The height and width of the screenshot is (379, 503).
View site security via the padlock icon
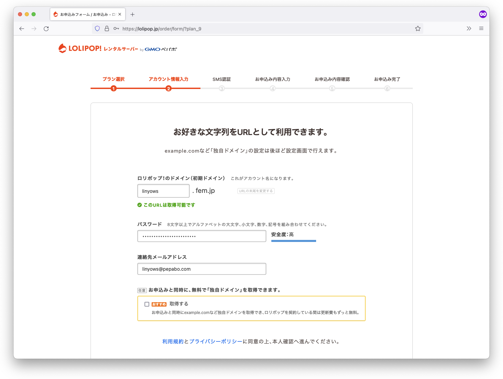107,28
